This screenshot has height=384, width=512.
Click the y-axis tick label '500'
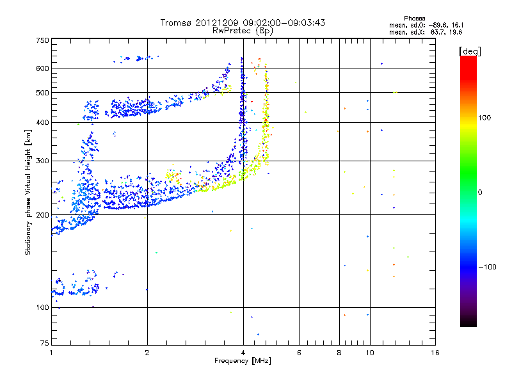42,93
